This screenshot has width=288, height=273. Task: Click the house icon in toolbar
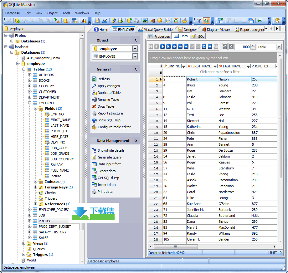click(278, 21)
